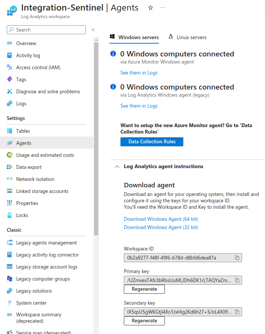Select the Windows servers tab
This screenshot has height=334, width=265.
click(x=134, y=37)
